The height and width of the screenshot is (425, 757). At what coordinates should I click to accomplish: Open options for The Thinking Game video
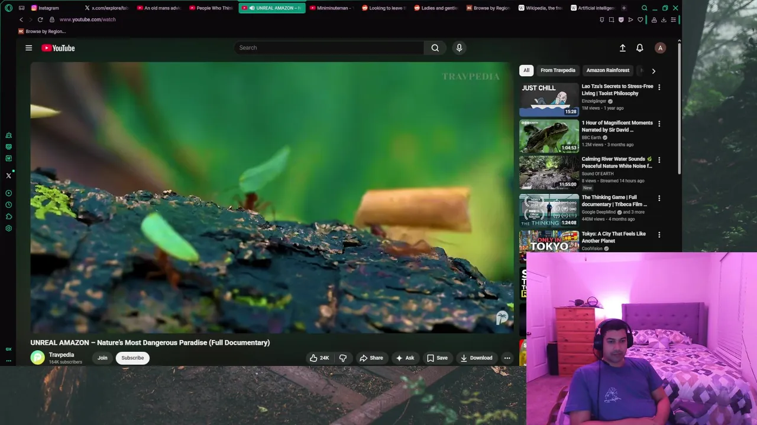[659, 198]
